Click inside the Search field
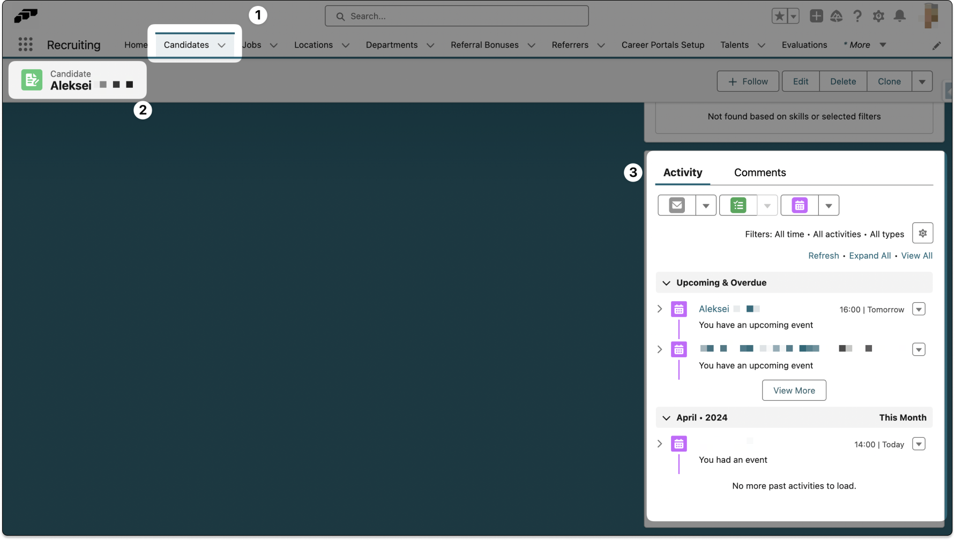 [x=457, y=16]
